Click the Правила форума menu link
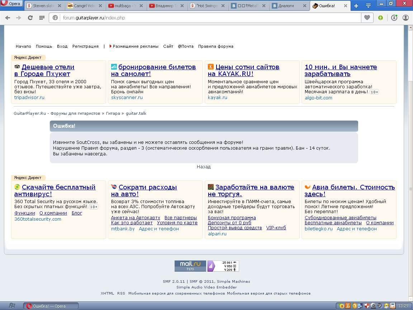Viewport: 413px width, 310px height. [215, 46]
